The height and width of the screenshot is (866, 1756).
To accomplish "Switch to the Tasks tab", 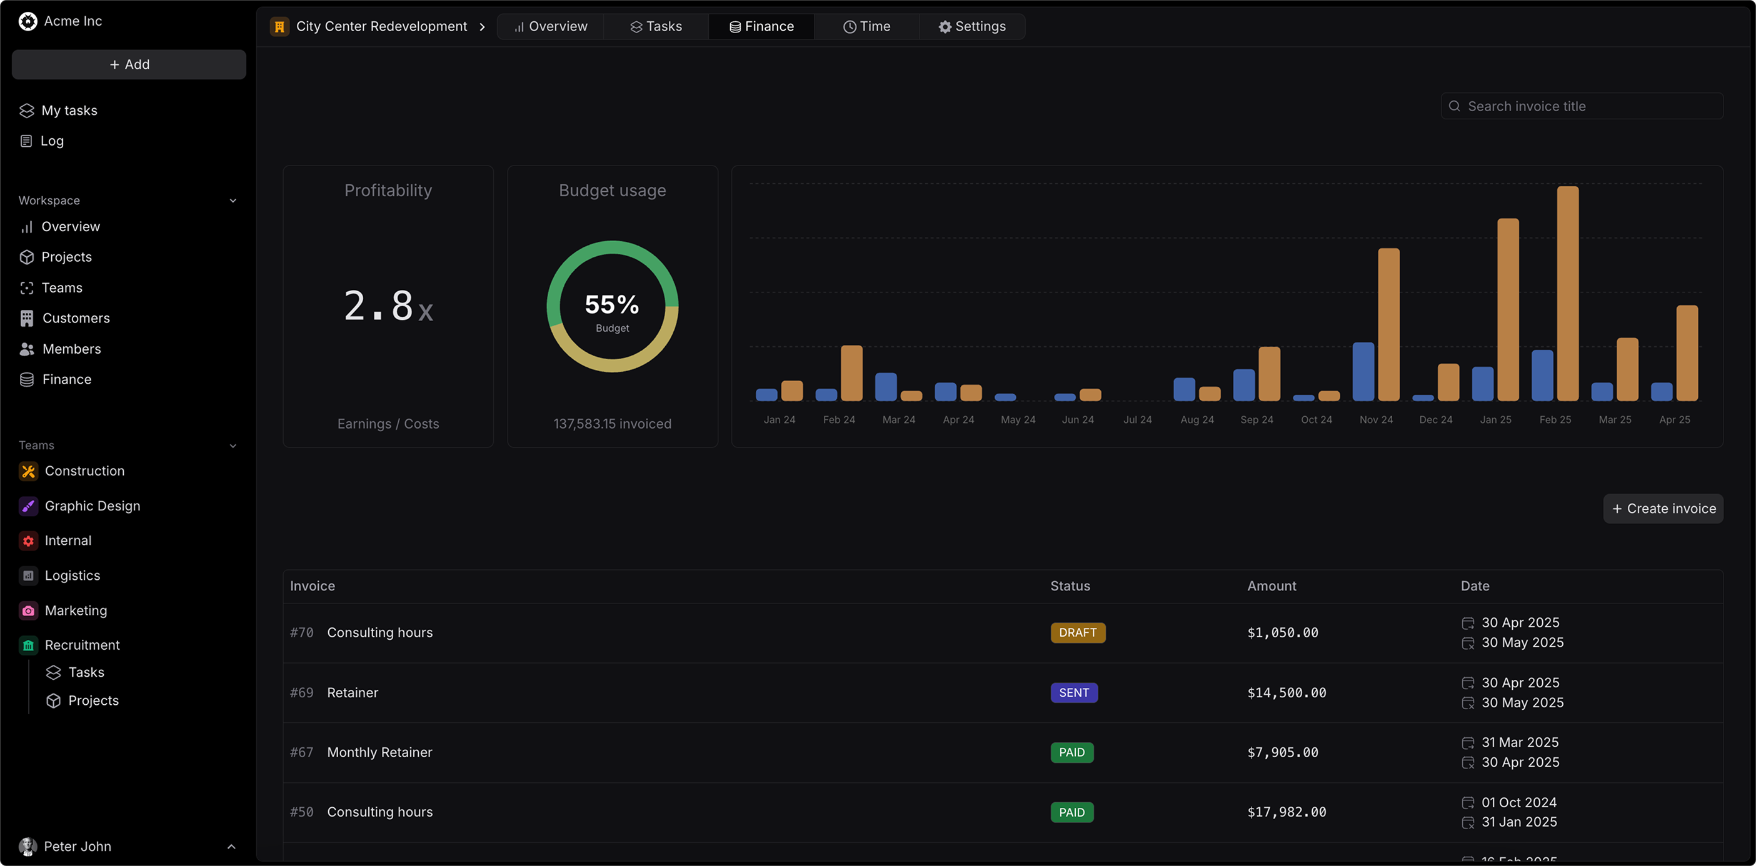I will [x=656, y=27].
